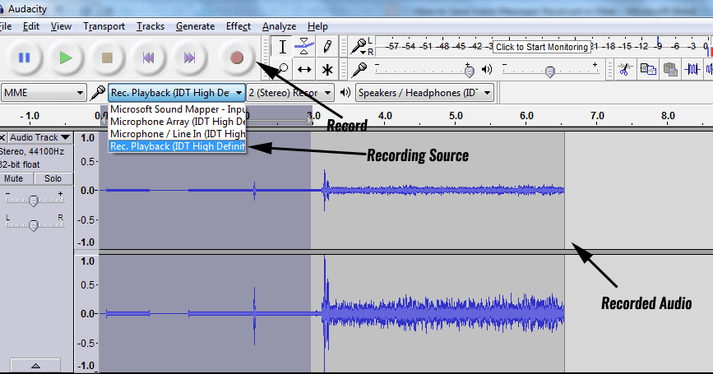713x374 pixels.
Task: Choose Microphone / Line In option
Action: coord(178,134)
